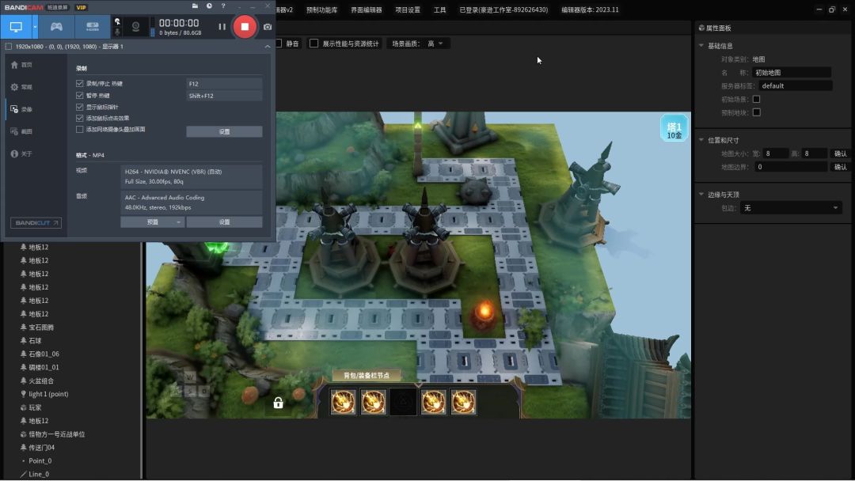The height and width of the screenshot is (481, 855).
Task: Open the 预置 preset dropdown
Action: (152, 222)
